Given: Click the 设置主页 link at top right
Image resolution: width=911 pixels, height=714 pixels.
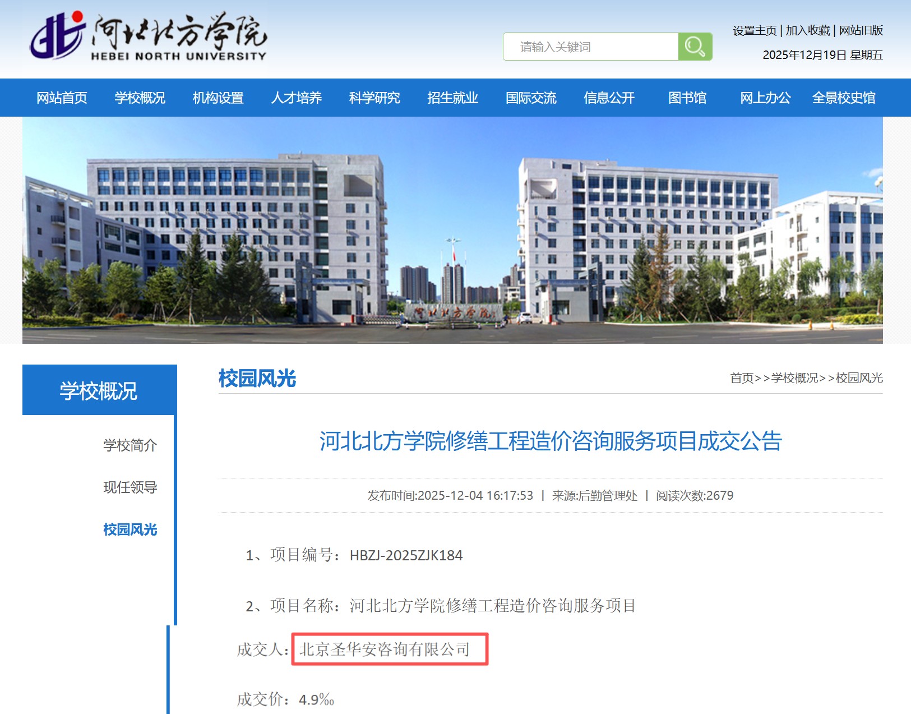Looking at the screenshot, I should pos(755,30).
